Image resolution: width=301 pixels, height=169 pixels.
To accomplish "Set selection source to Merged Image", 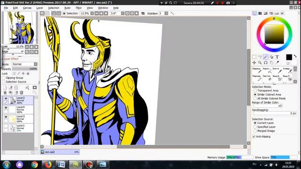I will coord(255,131).
